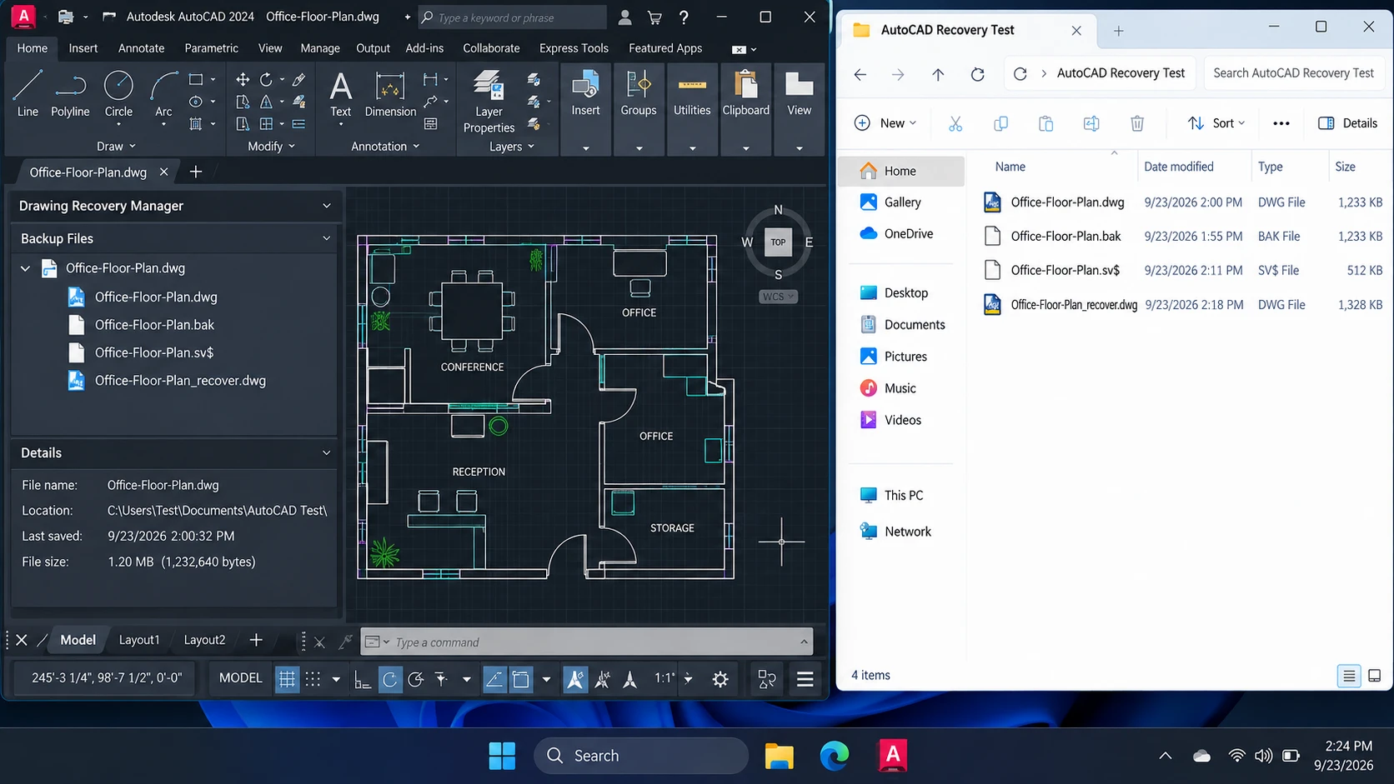
Task: Switch to the Layout1 tab
Action: [138, 640]
